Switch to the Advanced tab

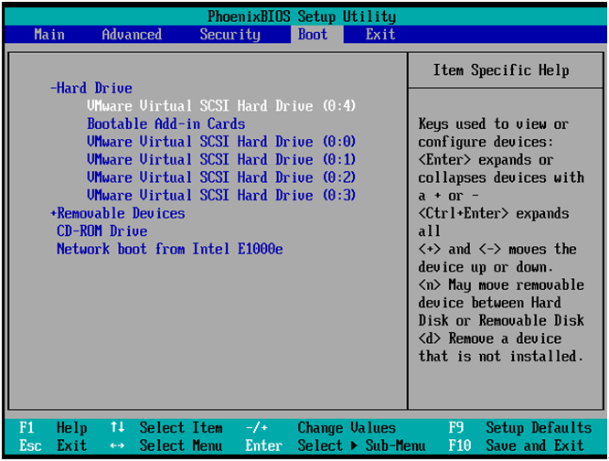coord(132,35)
